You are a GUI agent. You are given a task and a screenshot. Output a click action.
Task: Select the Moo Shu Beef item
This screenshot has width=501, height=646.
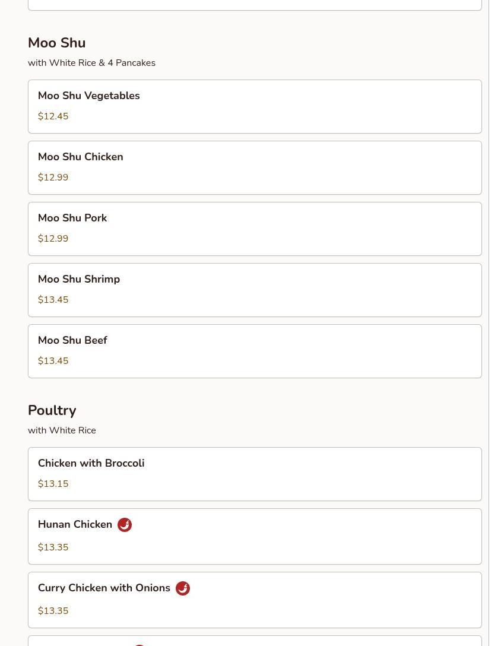[x=255, y=351]
